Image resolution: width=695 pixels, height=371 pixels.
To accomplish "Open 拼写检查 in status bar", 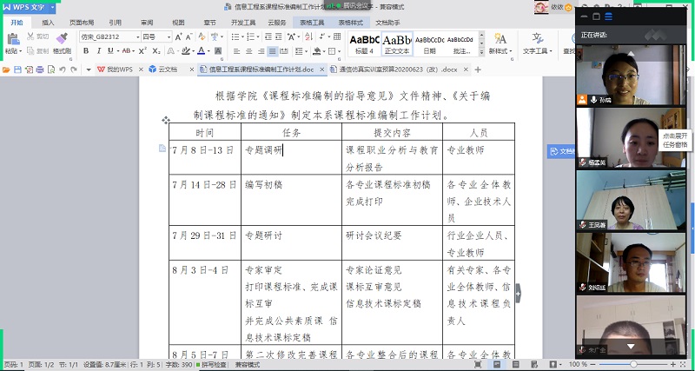I will coord(211,365).
